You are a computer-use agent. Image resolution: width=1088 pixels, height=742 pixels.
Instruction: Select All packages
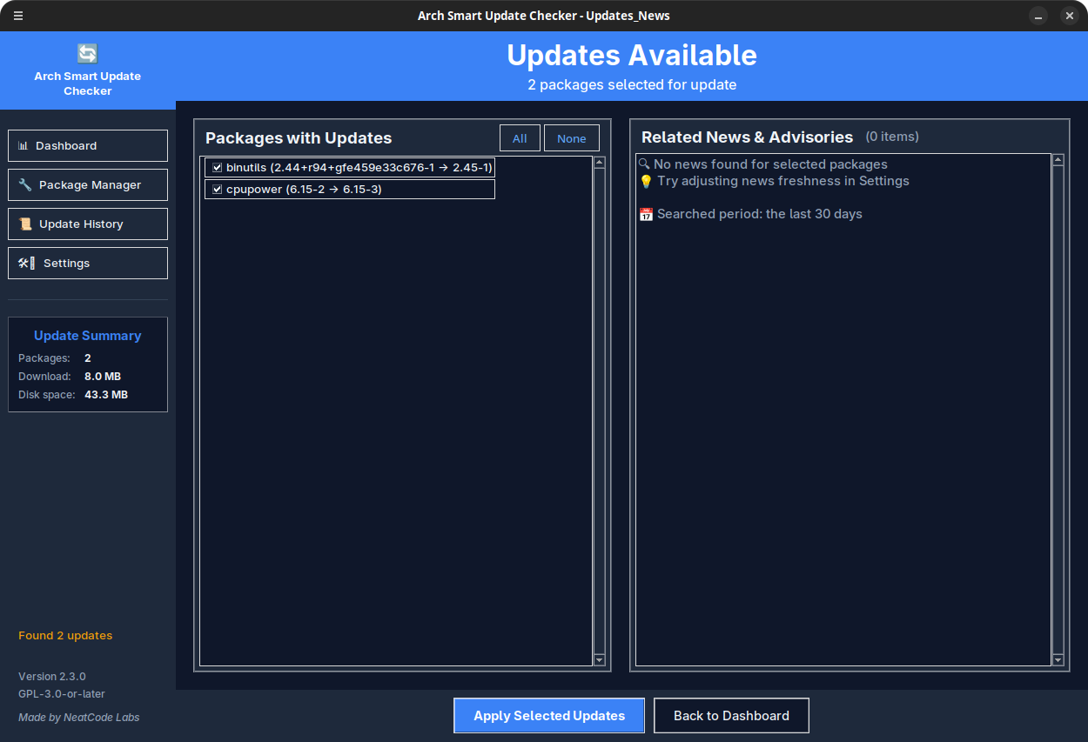pos(520,137)
